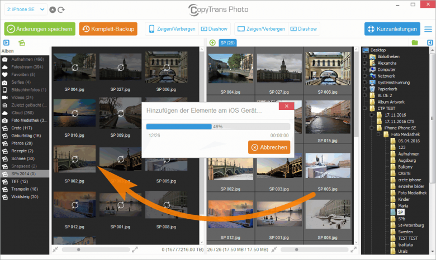Collapse the CTP TEST folder node
Image resolution: width=436 pixels, height=260 pixels.
pyautogui.click(x=365, y=108)
